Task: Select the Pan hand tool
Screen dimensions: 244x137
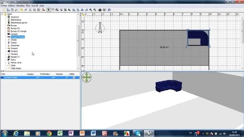Action: pyautogui.click(x=53, y=10)
